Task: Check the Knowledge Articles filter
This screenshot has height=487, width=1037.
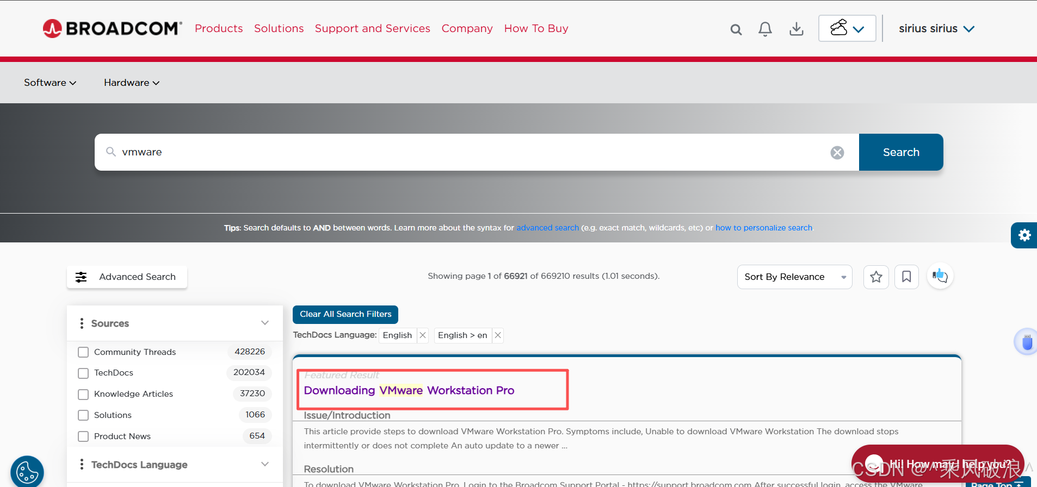Action: [83, 395]
